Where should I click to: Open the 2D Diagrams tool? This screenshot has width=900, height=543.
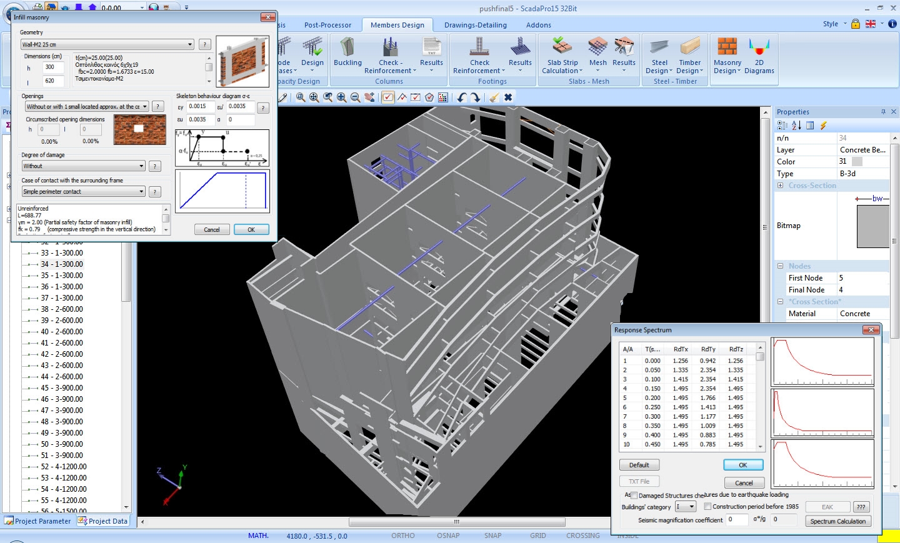click(x=759, y=55)
